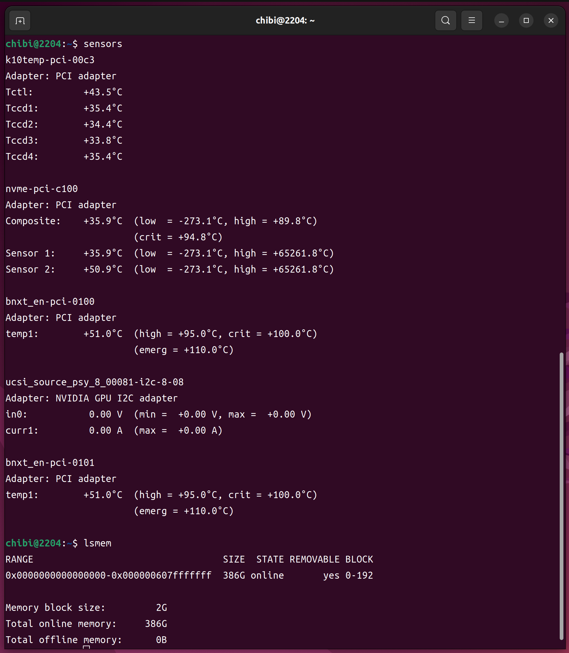Open the hamburger main menu
The height and width of the screenshot is (653, 569).
[x=471, y=21]
